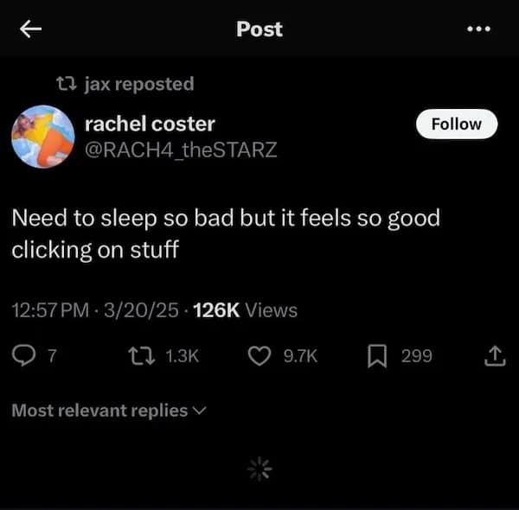
Task: Open the @RACH4_theSTARZ handle
Action: 181,150
